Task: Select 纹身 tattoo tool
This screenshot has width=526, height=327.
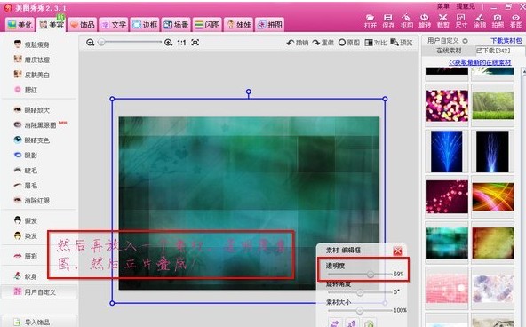Action: (26, 276)
